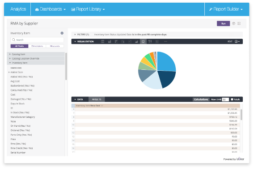Collapse the Data section
Screen dimensions: 254x169
[x=75, y=100]
